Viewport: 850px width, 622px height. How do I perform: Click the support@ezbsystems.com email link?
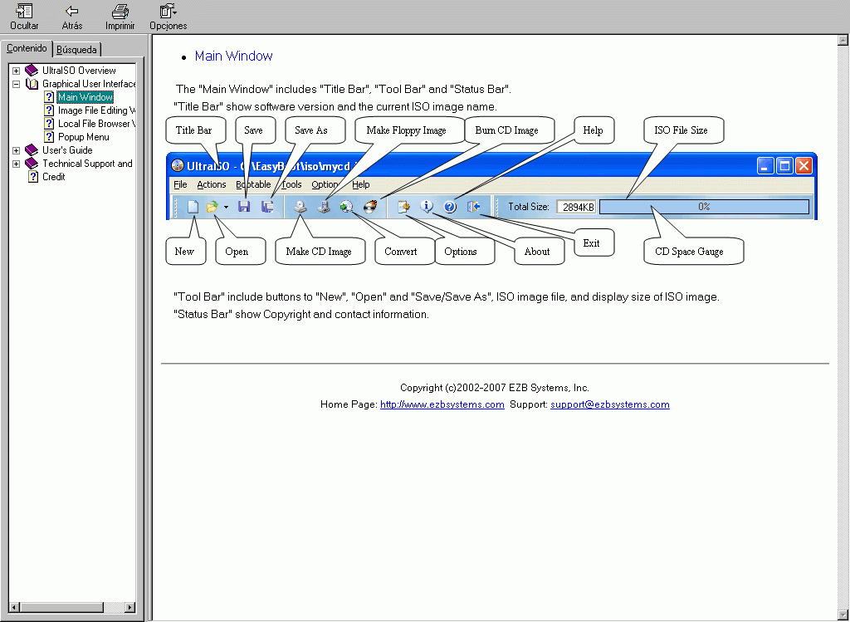coord(610,404)
